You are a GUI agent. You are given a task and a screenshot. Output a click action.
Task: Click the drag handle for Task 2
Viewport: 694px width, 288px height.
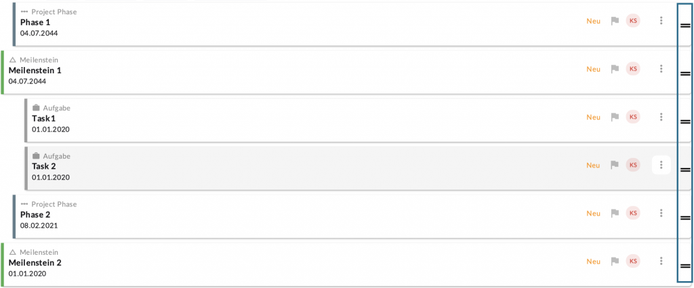[685, 169]
